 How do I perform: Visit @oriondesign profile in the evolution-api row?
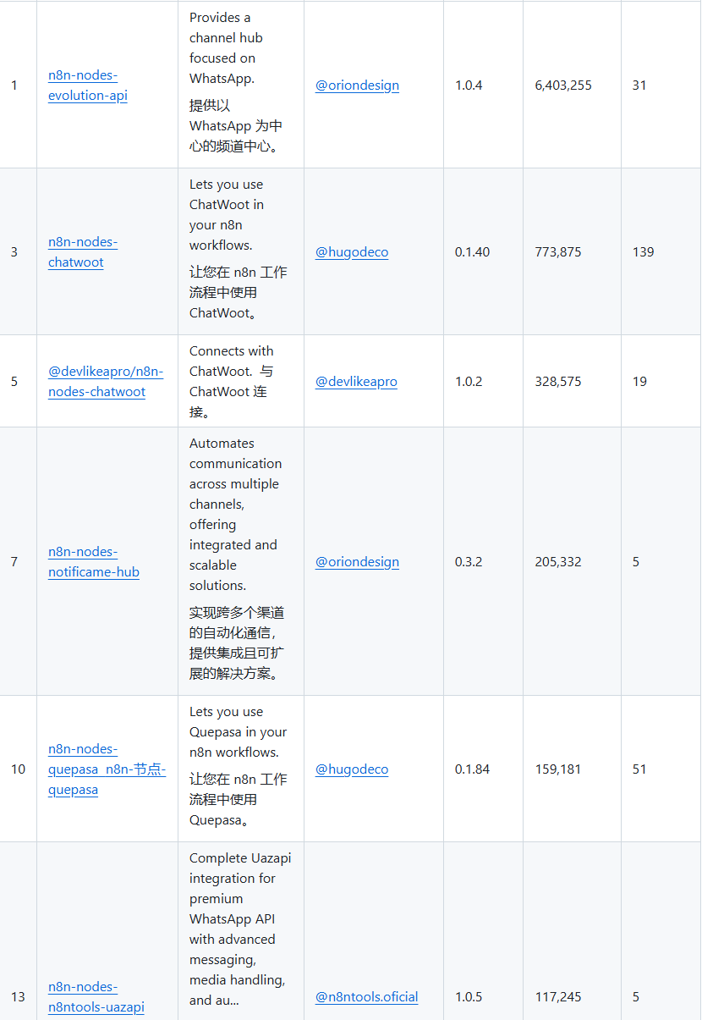click(x=357, y=85)
